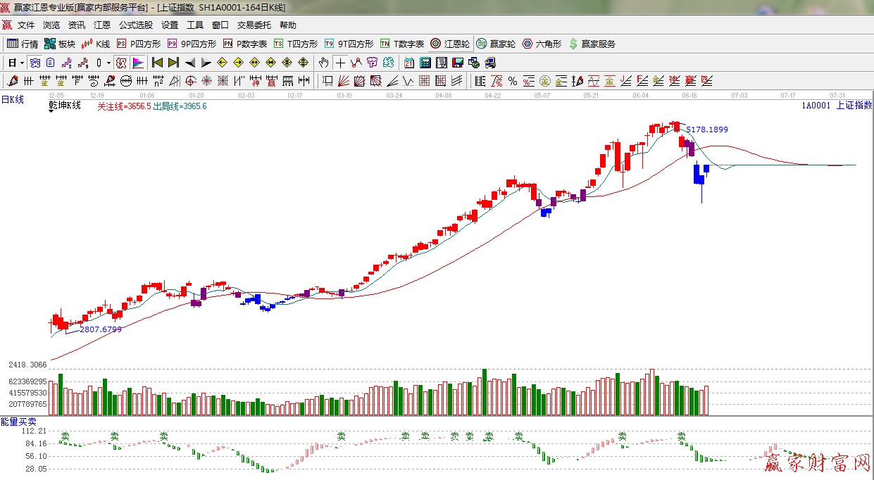Jump to first bar with skip-back arrow
874x480 pixels.
pos(157,63)
